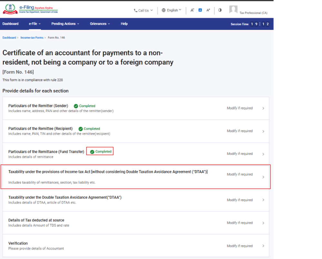Screen dimensions: 322x259
Task: Open Details of Tax deducted at source chevron
Action: (263, 223)
